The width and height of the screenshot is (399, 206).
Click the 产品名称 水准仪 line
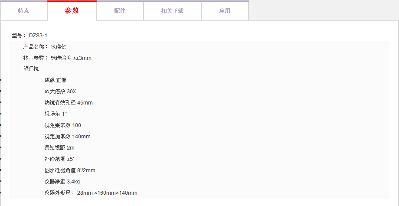click(45, 46)
